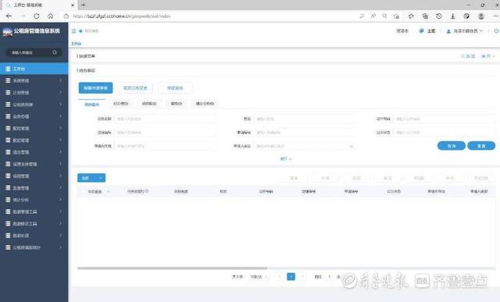500x302 pixels.
Task: Click the browser home icon
Action: click(x=50, y=16)
